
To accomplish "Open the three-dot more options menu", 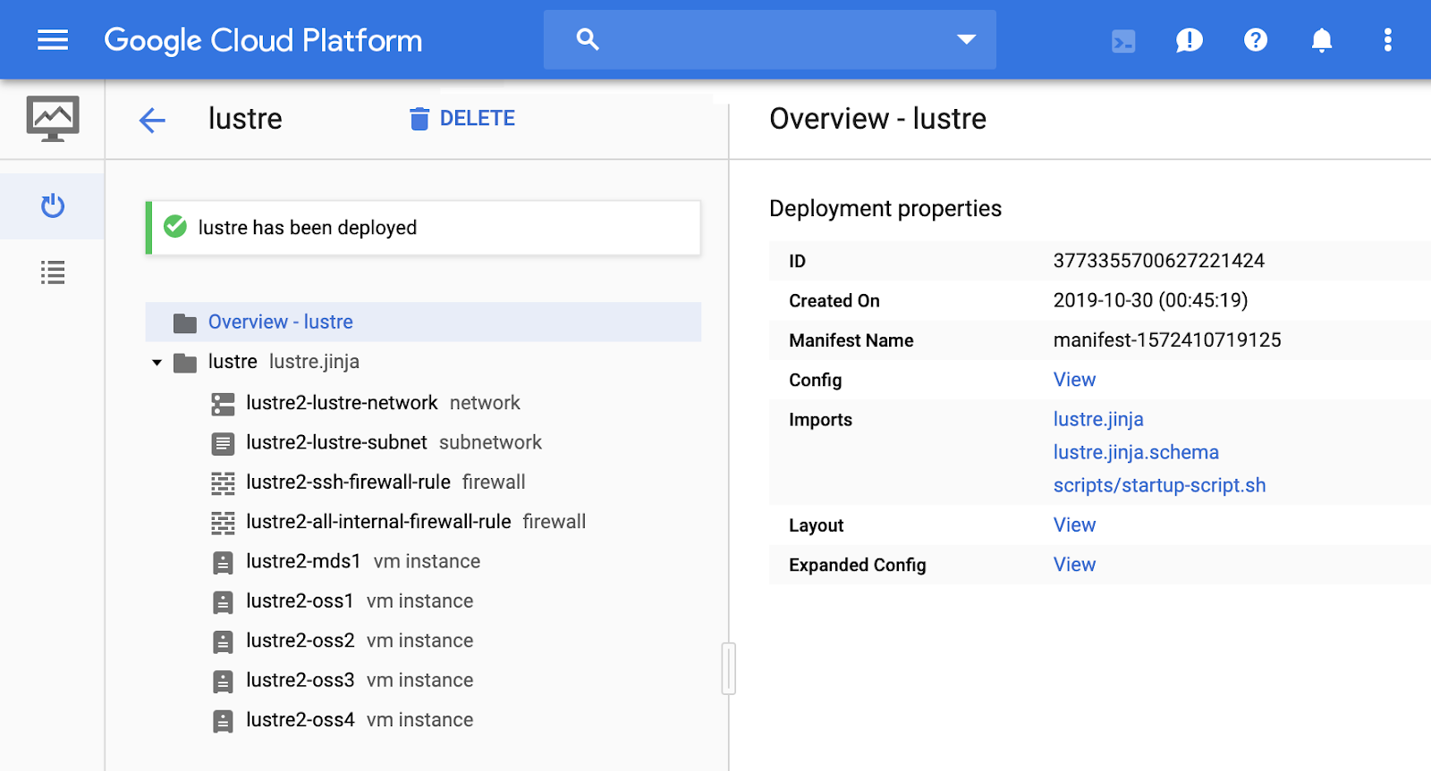I will point(1387,40).
